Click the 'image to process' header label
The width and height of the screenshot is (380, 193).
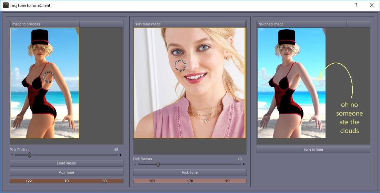pyautogui.click(x=26, y=24)
